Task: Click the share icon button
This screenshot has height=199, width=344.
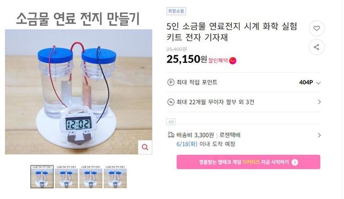Action: point(317,47)
